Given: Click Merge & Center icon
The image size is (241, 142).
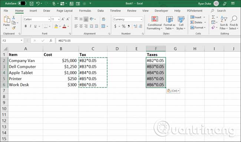Looking at the screenshot, I should pyautogui.click(x=103, y=26).
